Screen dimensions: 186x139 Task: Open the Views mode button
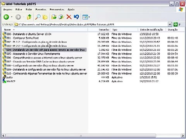[86, 17]
